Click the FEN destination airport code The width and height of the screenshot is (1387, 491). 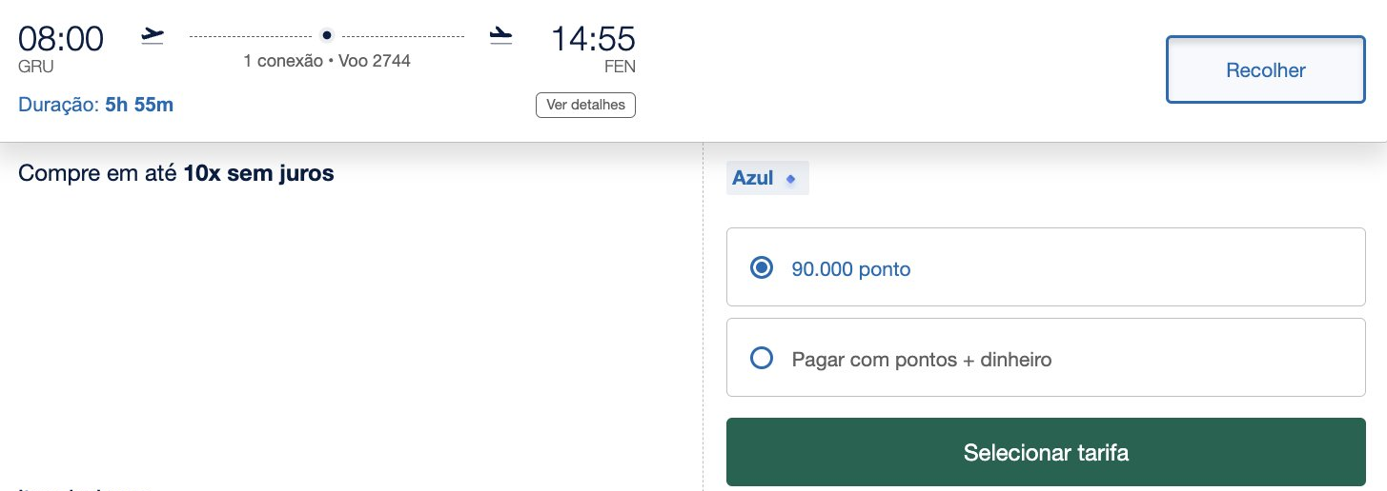pyautogui.click(x=620, y=67)
